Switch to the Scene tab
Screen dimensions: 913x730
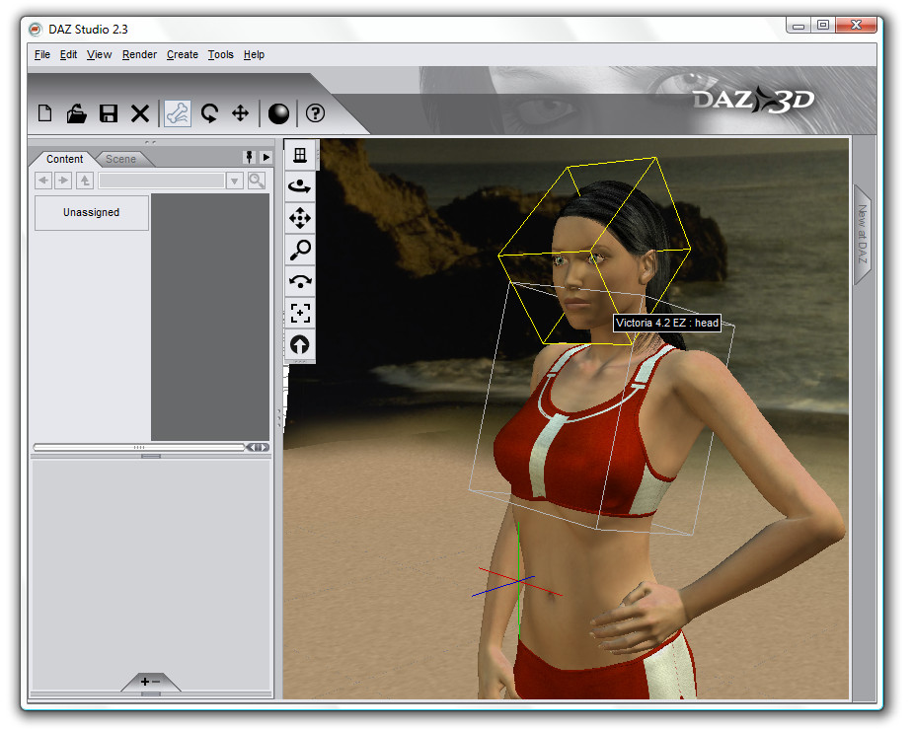[120, 159]
